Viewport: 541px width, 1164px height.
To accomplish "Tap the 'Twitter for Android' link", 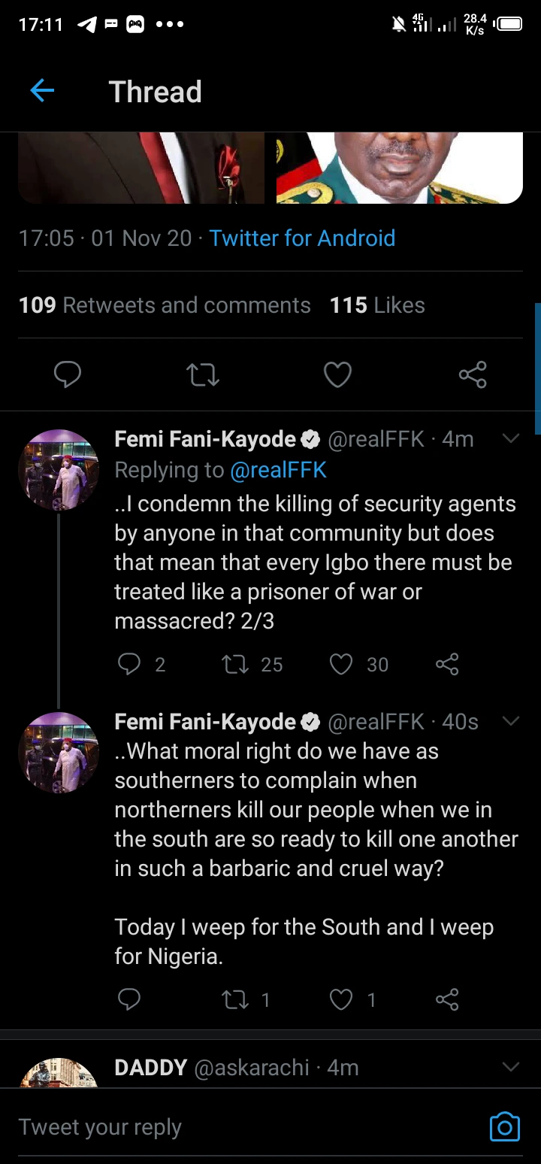I will click(302, 238).
